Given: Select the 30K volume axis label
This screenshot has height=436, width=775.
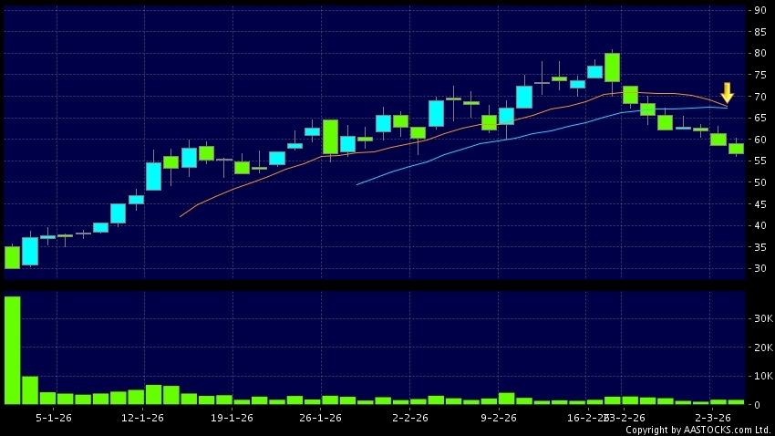Looking at the screenshot, I should [x=759, y=318].
